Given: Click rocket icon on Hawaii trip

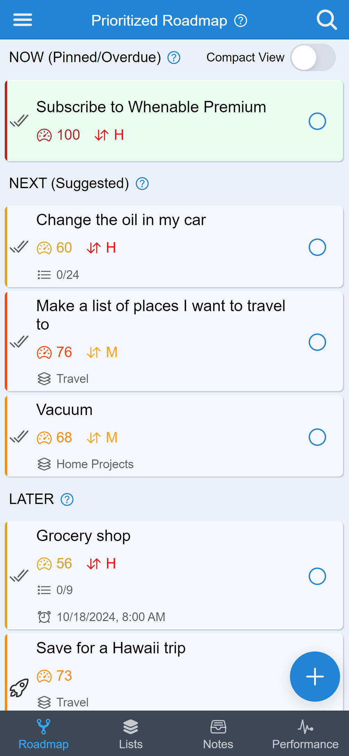Looking at the screenshot, I should pos(19,687).
